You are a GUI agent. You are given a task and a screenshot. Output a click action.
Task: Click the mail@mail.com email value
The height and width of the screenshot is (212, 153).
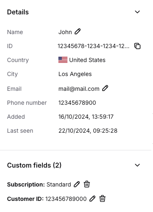79,89
